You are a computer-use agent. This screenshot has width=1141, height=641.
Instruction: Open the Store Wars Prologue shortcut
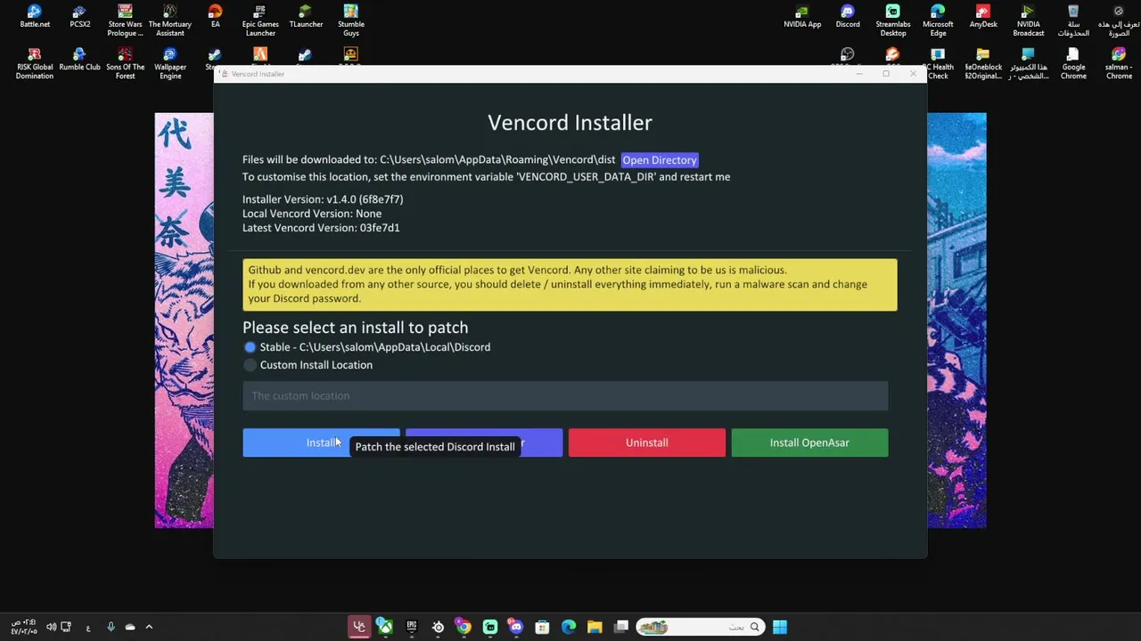[125, 20]
